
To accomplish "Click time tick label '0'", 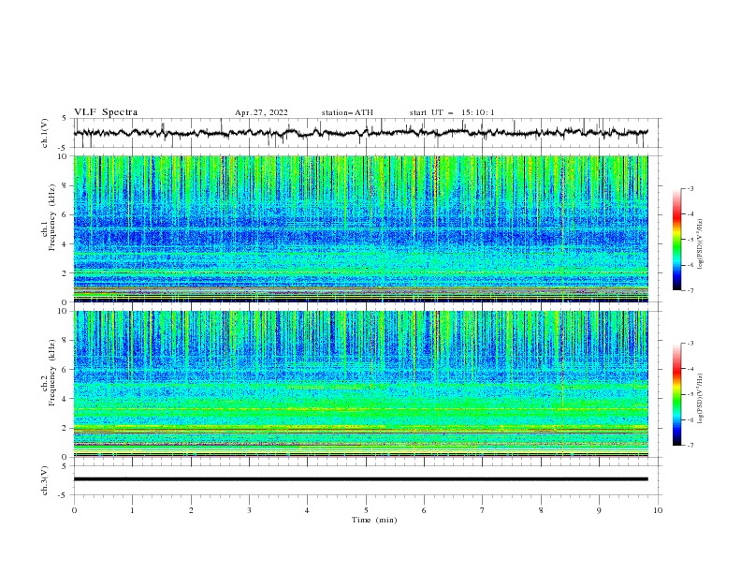I will (x=74, y=510).
